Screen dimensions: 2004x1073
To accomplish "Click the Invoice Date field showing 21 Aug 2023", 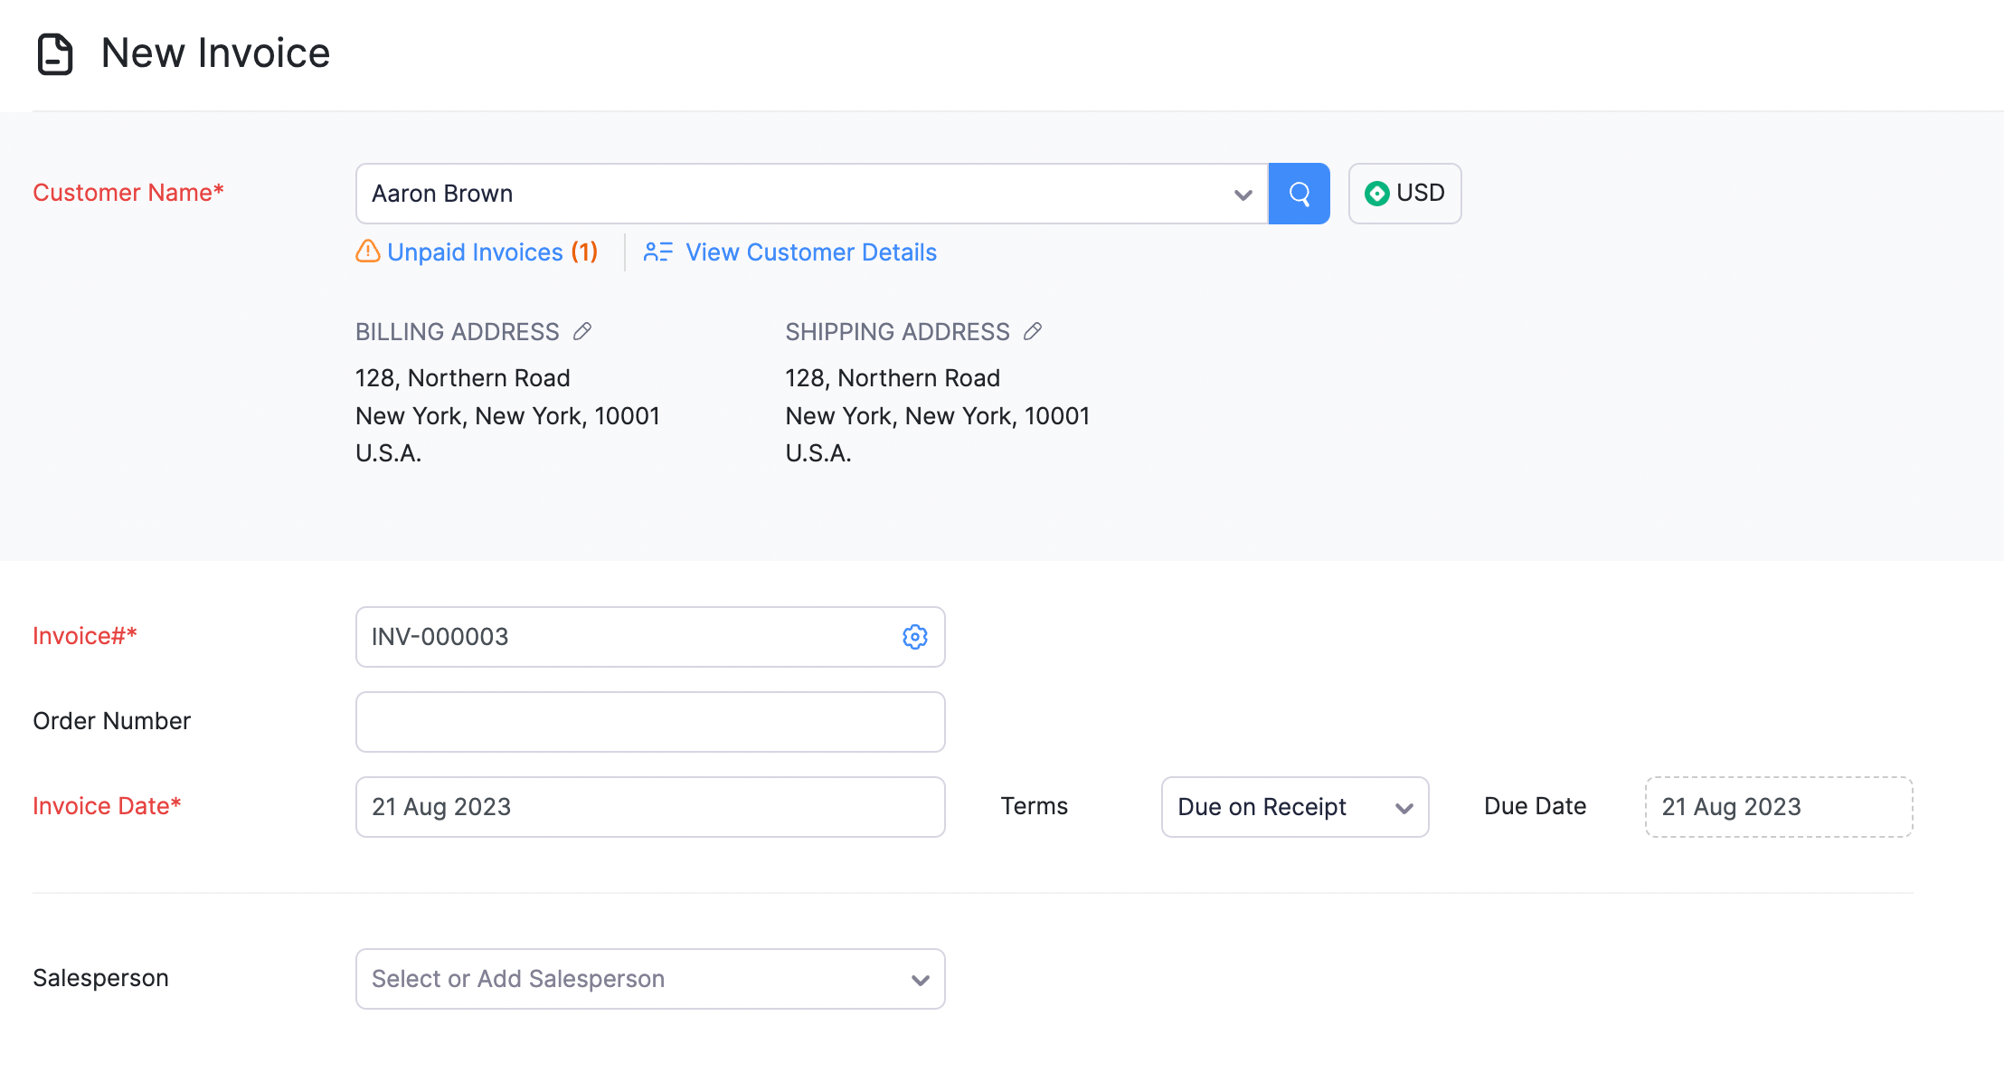I will point(649,806).
